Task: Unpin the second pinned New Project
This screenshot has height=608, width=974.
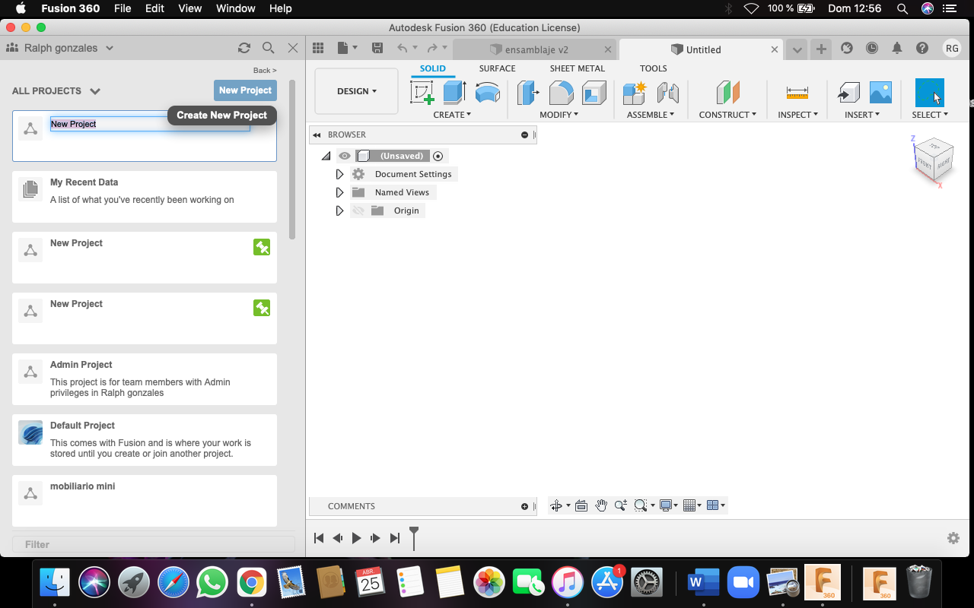Action: pos(262,308)
